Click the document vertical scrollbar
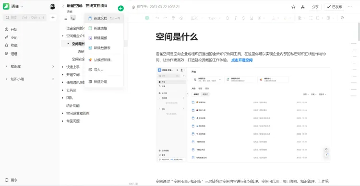The height and width of the screenshot is (186, 360). 359,32
